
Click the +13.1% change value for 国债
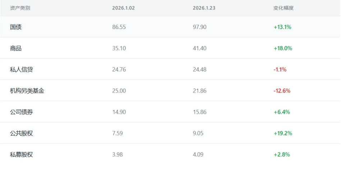tap(282, 27)
